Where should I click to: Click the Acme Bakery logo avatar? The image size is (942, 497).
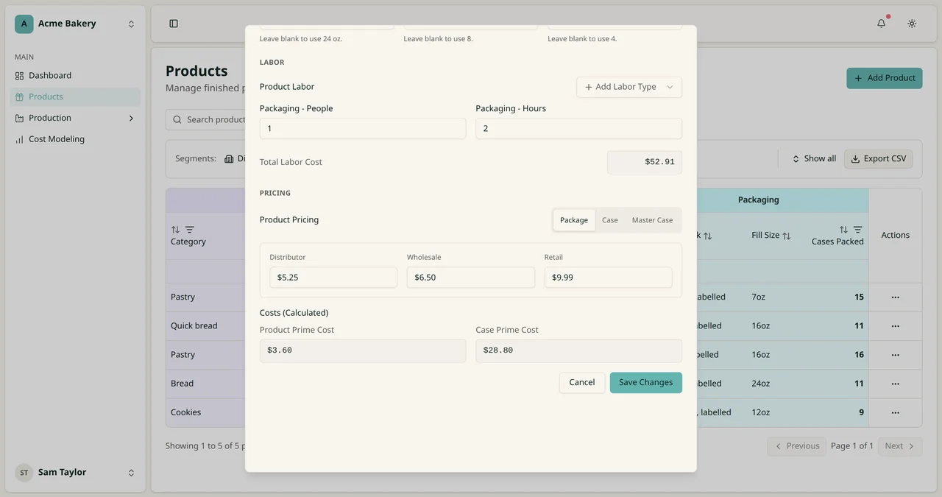coord(24,24)
